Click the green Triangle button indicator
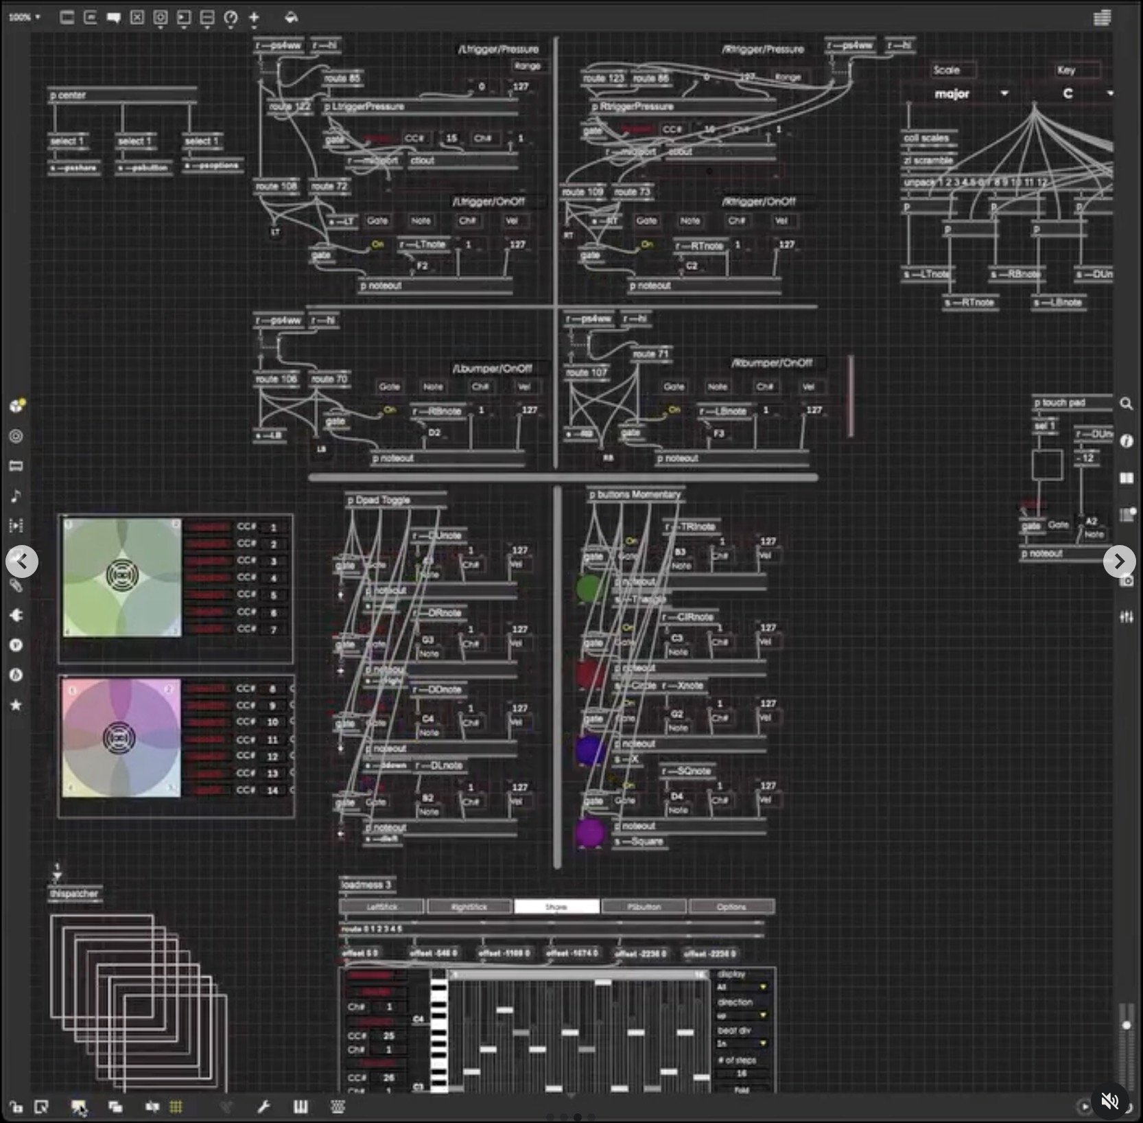Viewport: 1143px width, 1123px height. click(x=589, y=588)
